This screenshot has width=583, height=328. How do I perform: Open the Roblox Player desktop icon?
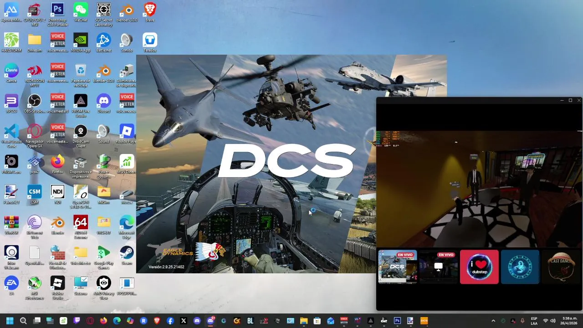127,134
